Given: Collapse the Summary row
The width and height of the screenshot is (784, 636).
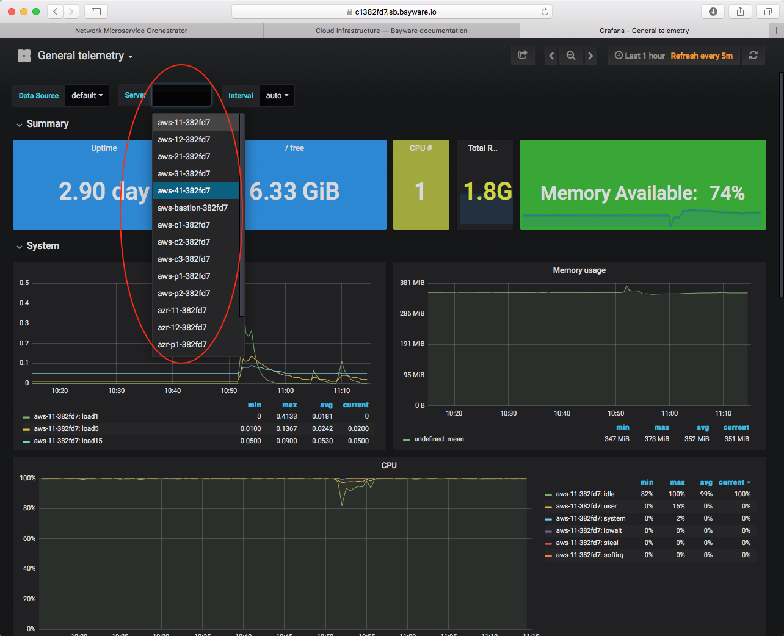Looking at the screenshot, I should (43, 124).
